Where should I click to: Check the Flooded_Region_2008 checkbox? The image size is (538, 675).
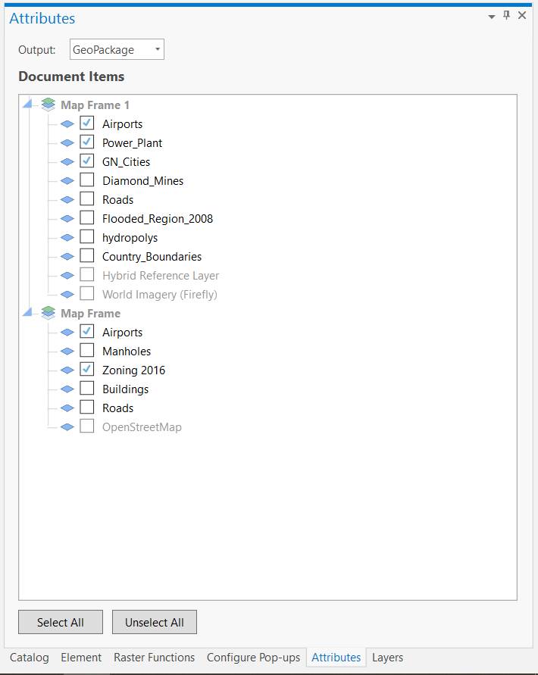tap(87, 218)
